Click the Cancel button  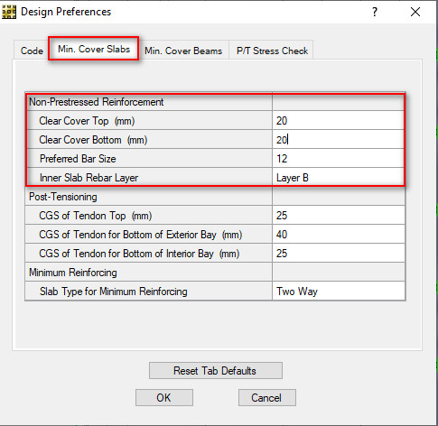(x=267, y=398)
